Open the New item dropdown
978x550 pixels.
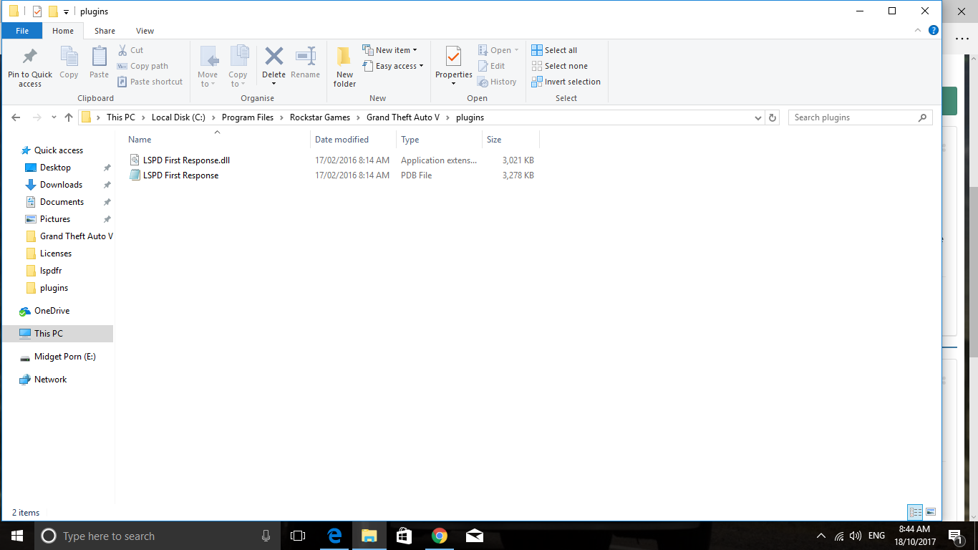click(389, 50)
